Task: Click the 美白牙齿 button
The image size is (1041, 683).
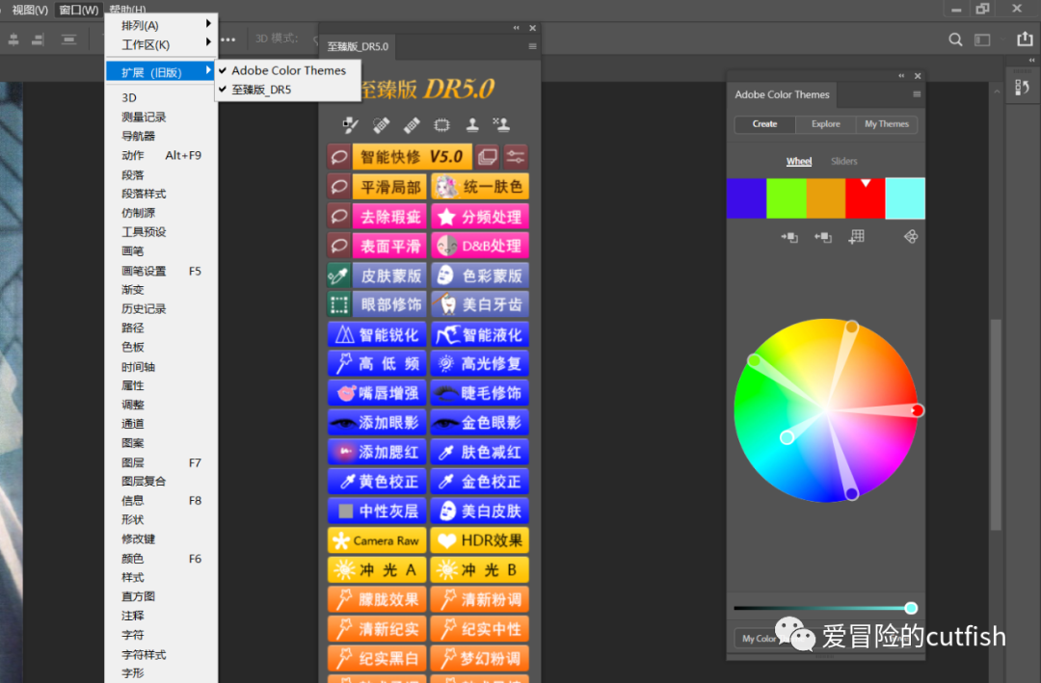Action: point(480,304)
